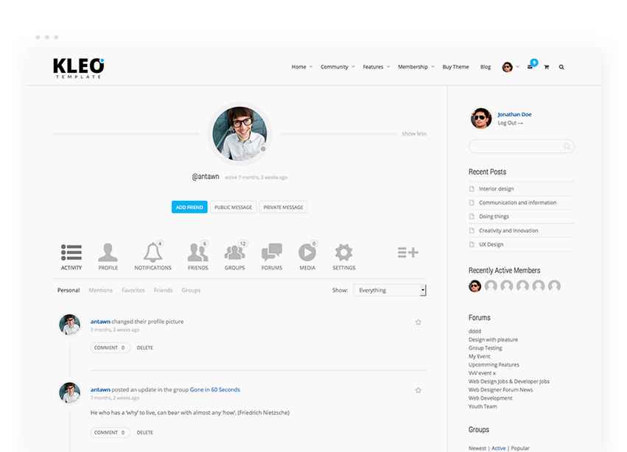The width and height of the screenshot is (627, 452).
Task: Switch to the Favorites tab
Action: coord(133,290)
